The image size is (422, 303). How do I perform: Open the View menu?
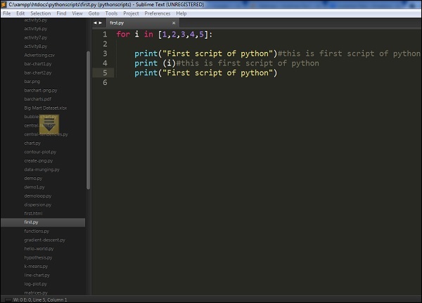tap(77, 13)
